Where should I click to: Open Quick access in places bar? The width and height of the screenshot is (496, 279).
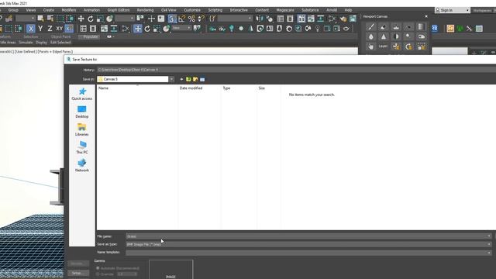click(82, 94)
